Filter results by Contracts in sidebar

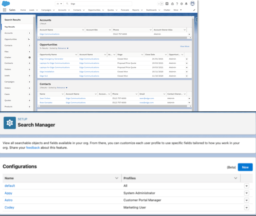[17, 63]
